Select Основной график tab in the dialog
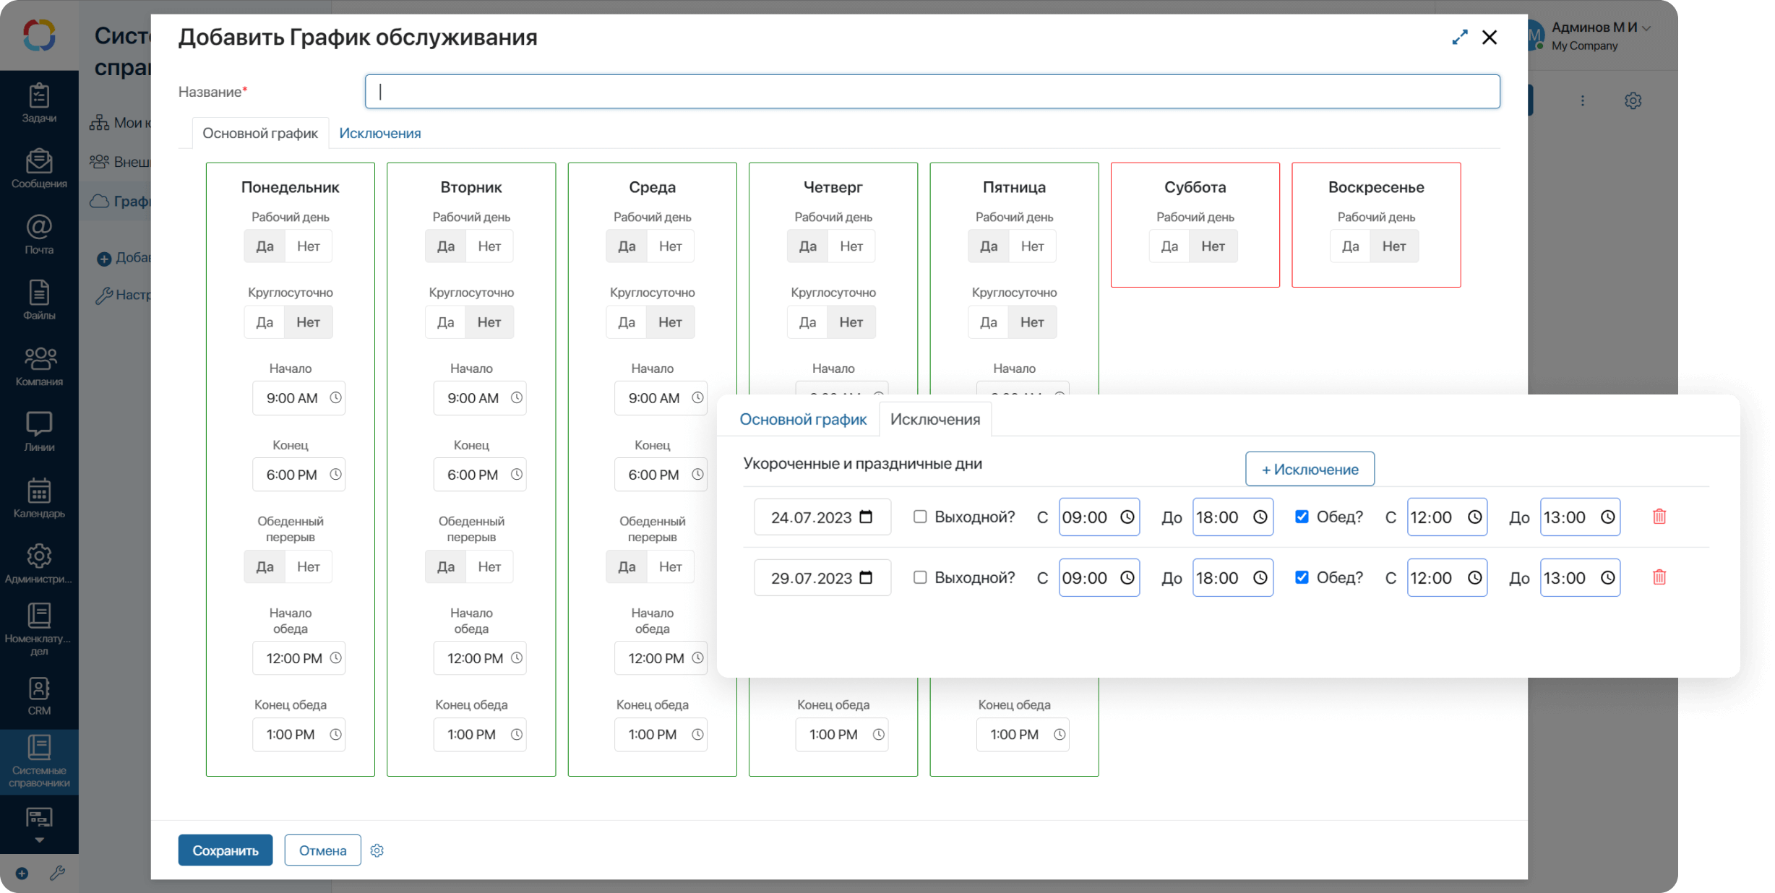1775x893 pixels. coord(260,133)
